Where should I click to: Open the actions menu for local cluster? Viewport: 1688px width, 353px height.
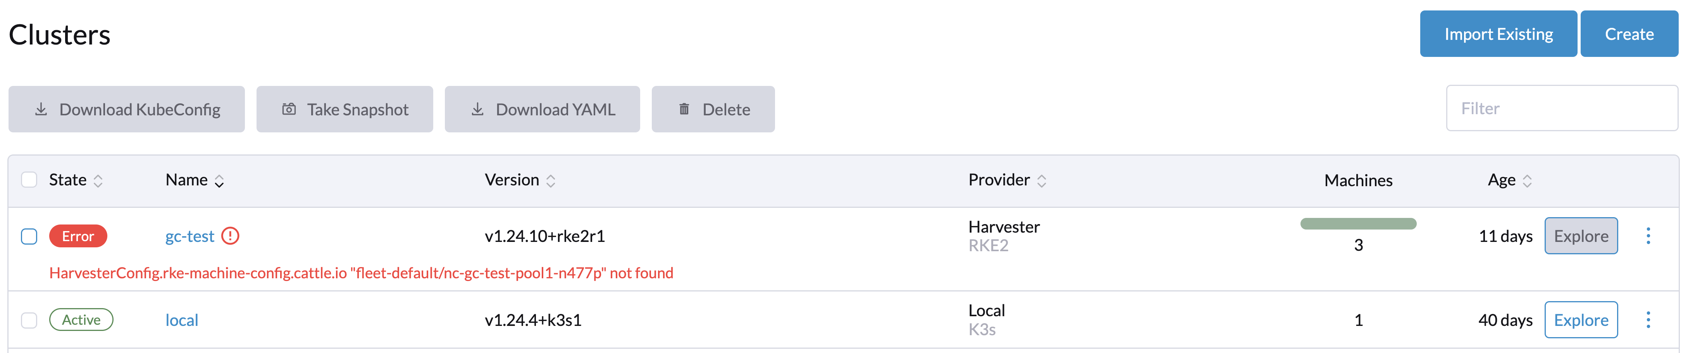pyautogui.click(x=1649, y=320)
